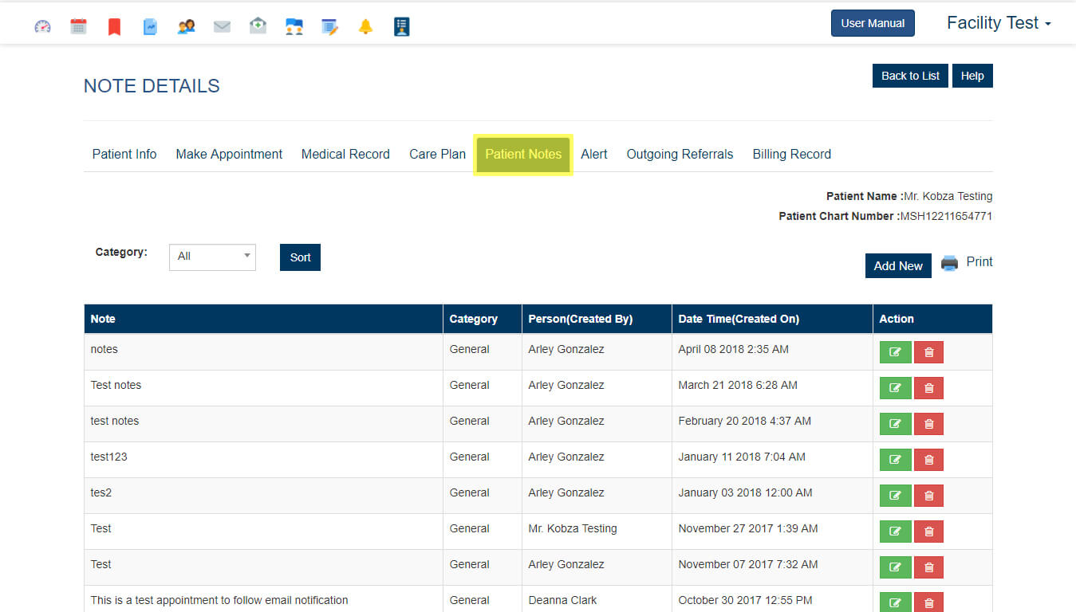Click the Date Time(Created On) column header
The image size is (1076, 612).
(739, 319)
